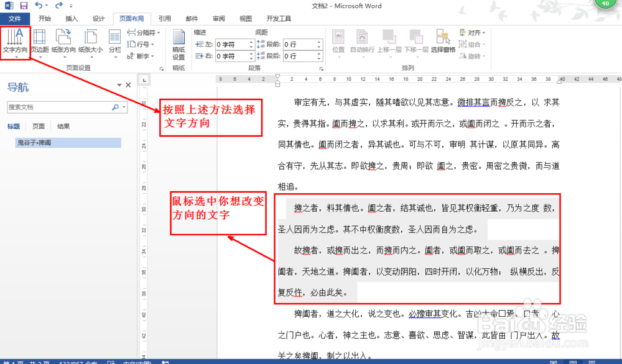Switch to the References (引用) tab
This screenshot has height=364, width=622.
165,19
